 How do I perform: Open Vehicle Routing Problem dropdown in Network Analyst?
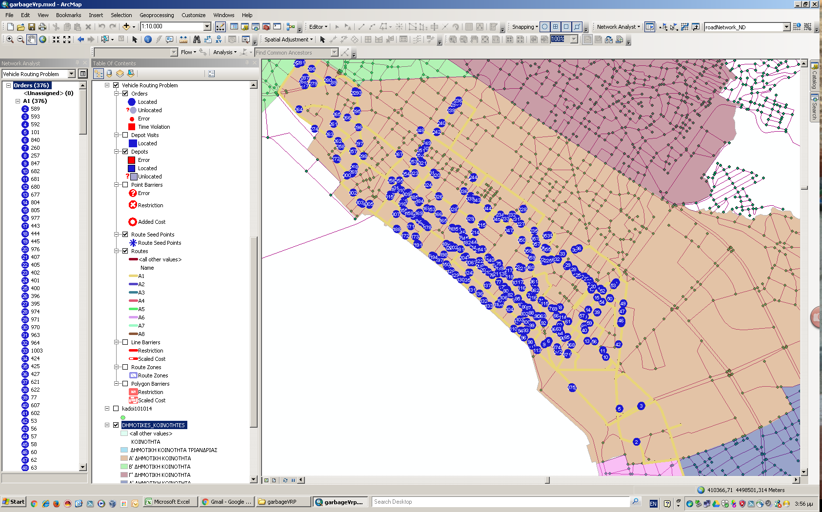coord(72,74)
